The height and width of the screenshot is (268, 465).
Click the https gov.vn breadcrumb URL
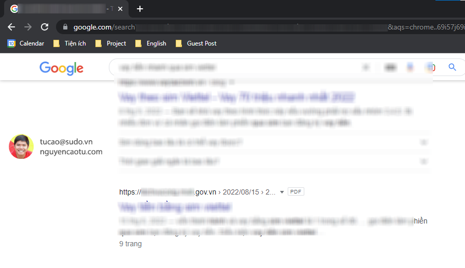[197, 192]
